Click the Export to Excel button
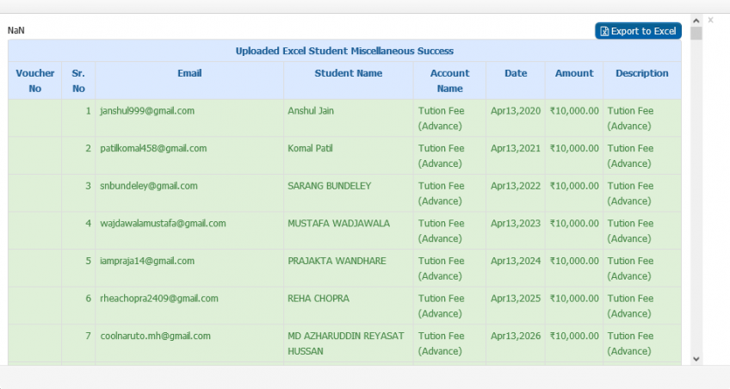 [x=638, y=31]
